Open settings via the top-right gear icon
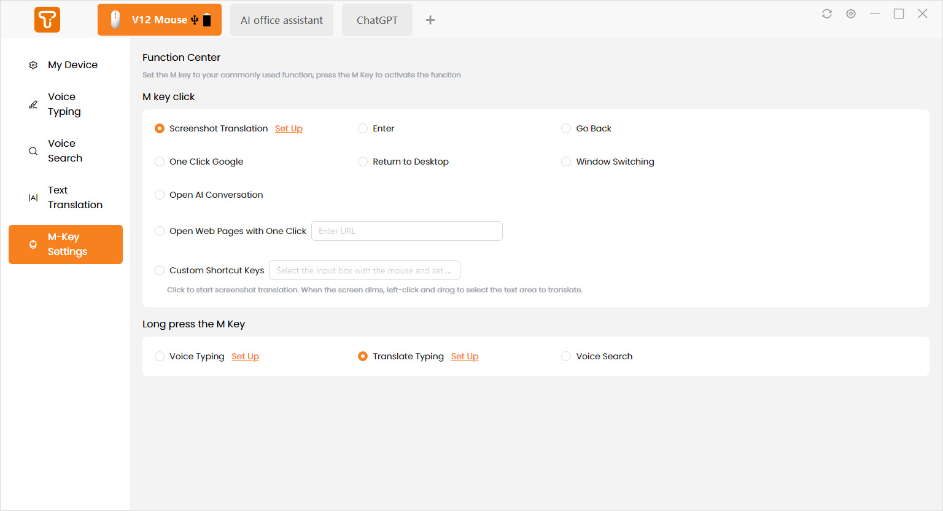 pos(851,14)
